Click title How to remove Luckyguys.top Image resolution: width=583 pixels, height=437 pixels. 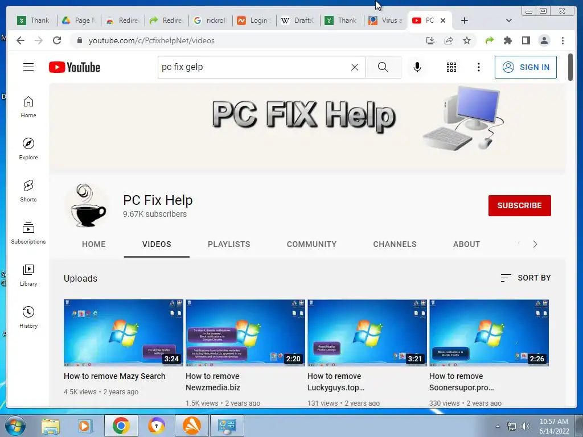coord(336,382)
